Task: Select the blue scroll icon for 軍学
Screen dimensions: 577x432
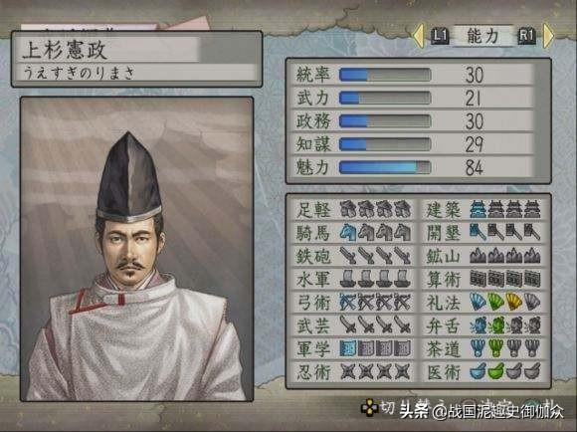Action: click(x=347, y=348)
